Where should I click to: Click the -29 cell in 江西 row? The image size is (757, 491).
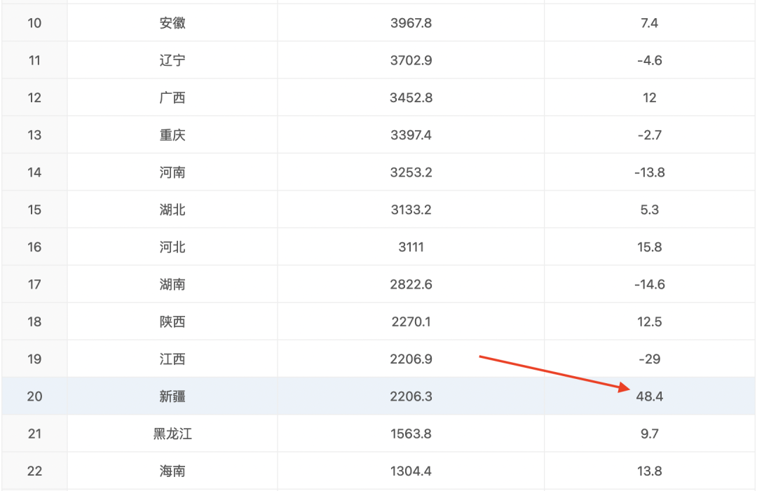649,359
